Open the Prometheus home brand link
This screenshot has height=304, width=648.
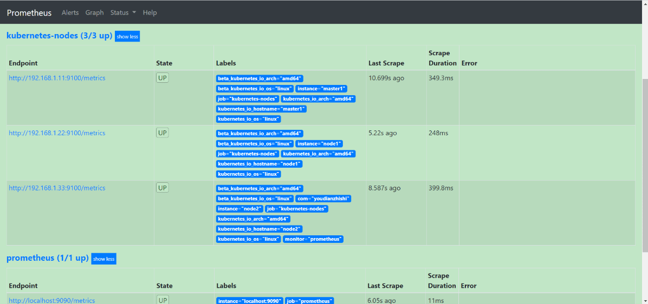[x=29, y=13]
